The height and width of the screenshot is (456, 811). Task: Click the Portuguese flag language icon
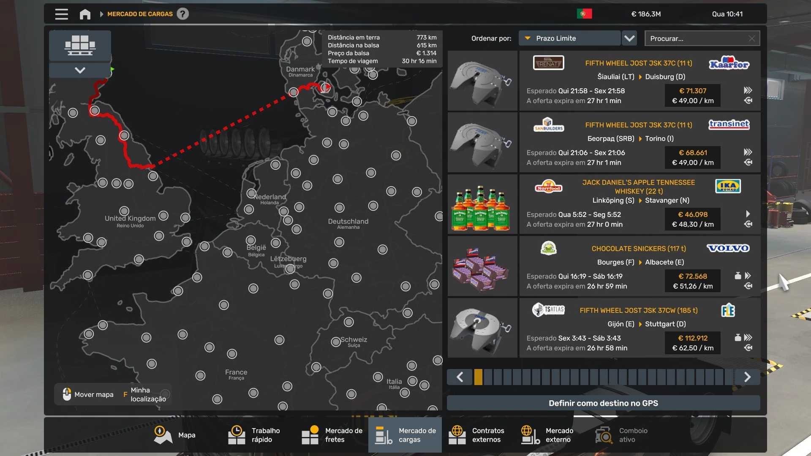click(584, 14)
